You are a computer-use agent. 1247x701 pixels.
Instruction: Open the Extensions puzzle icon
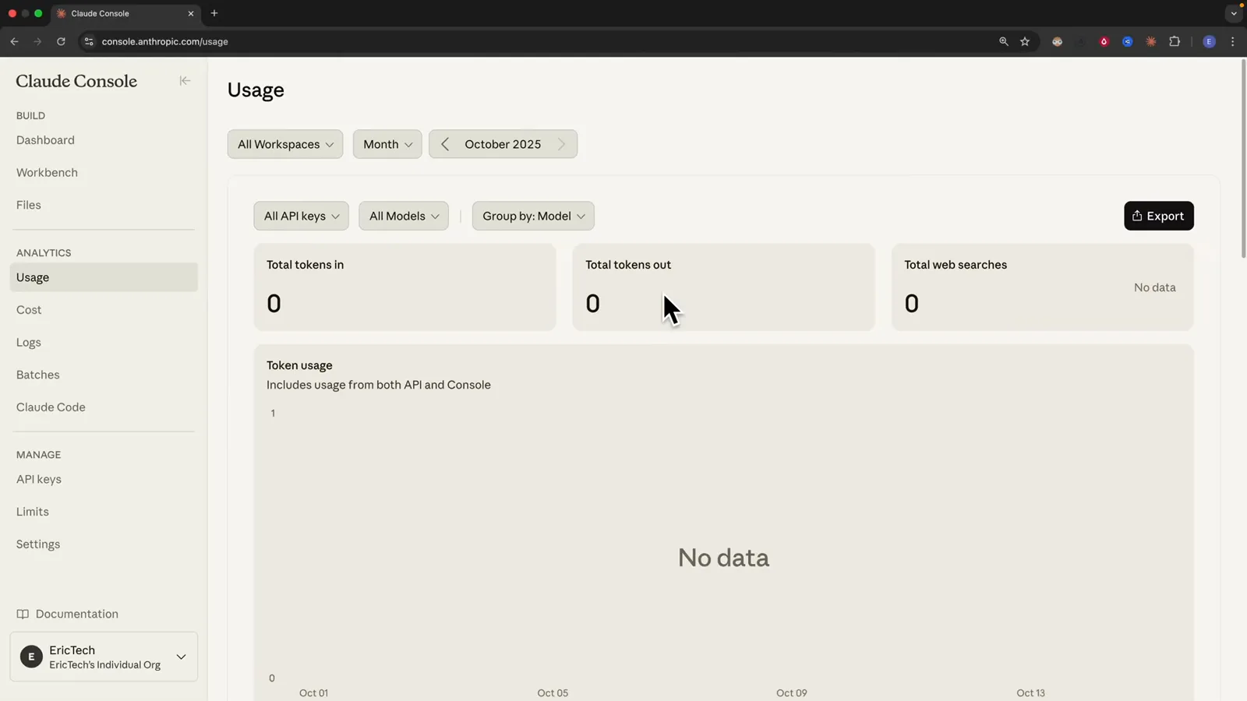(1175, 41)
